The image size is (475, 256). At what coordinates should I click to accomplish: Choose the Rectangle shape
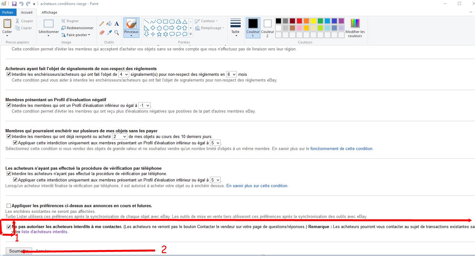[166, 22]
